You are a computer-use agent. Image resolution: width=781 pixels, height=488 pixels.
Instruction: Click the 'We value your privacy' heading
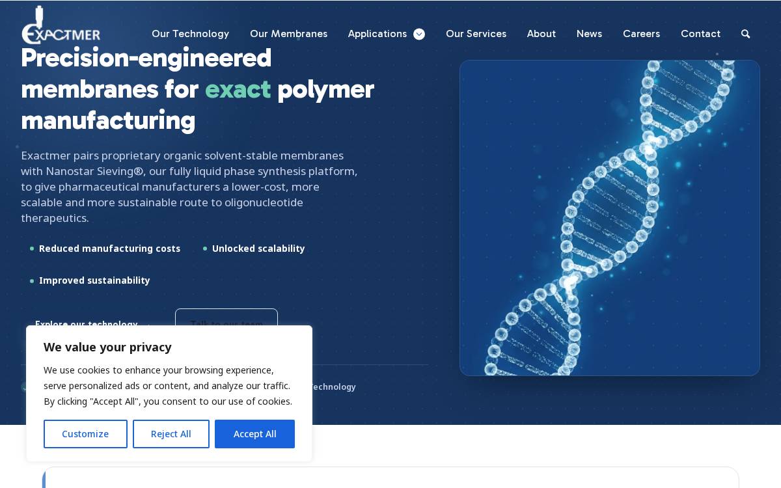[107, 347]
